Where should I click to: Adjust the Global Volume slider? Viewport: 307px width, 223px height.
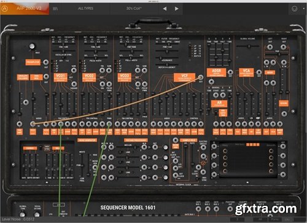[249, 47]
